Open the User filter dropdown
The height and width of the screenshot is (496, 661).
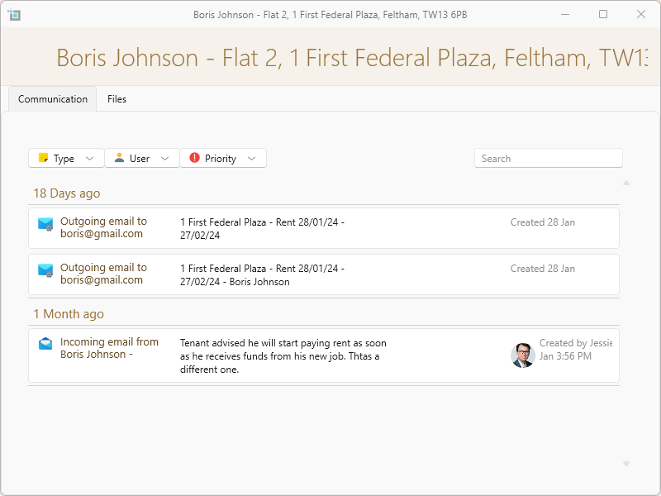pyautogui.click(x=164, y=159)
